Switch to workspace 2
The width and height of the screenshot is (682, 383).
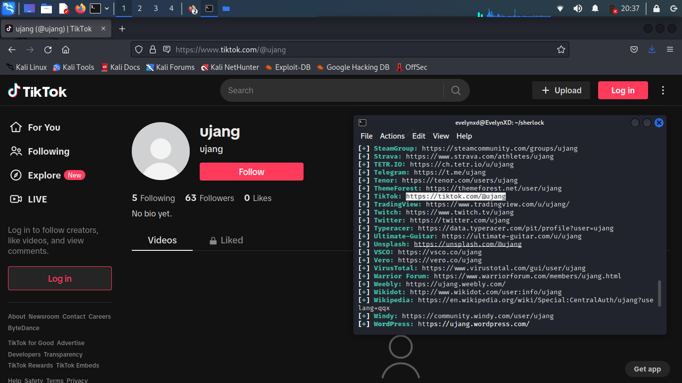tap(140, 8)
